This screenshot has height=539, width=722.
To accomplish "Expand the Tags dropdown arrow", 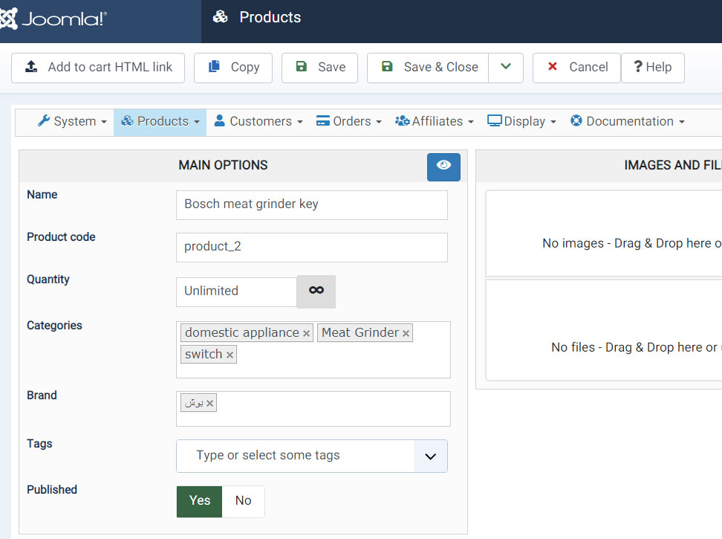I will pos(431,456).
